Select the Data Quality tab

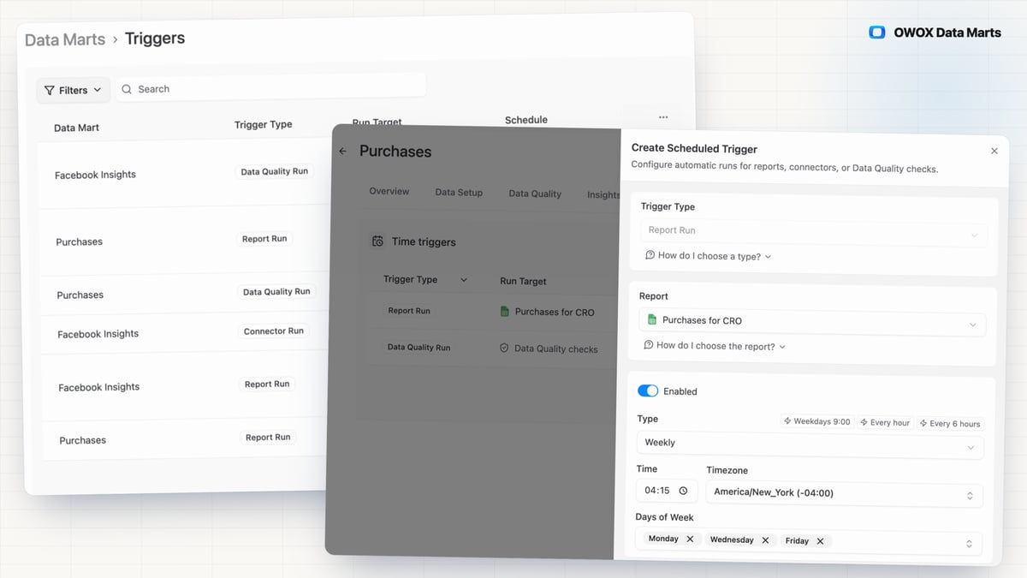[x=535, y=194]
